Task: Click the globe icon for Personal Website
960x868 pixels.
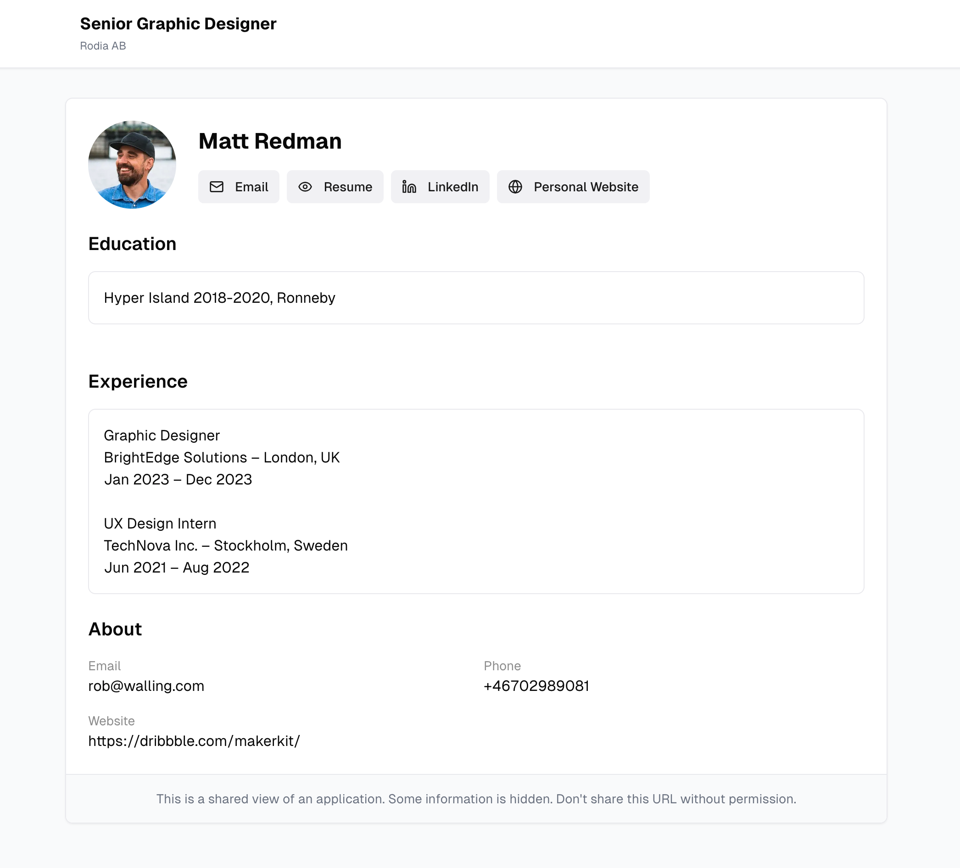Action: tap(515, 187)
